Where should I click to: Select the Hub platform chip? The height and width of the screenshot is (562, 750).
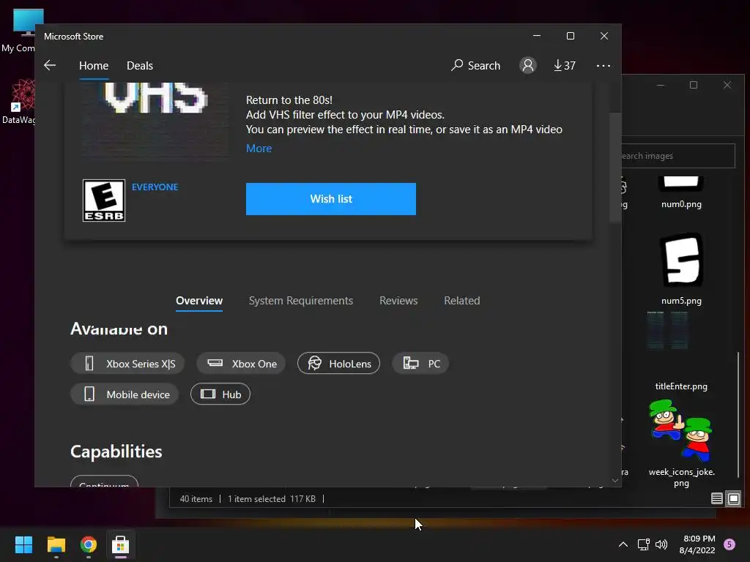220,394
